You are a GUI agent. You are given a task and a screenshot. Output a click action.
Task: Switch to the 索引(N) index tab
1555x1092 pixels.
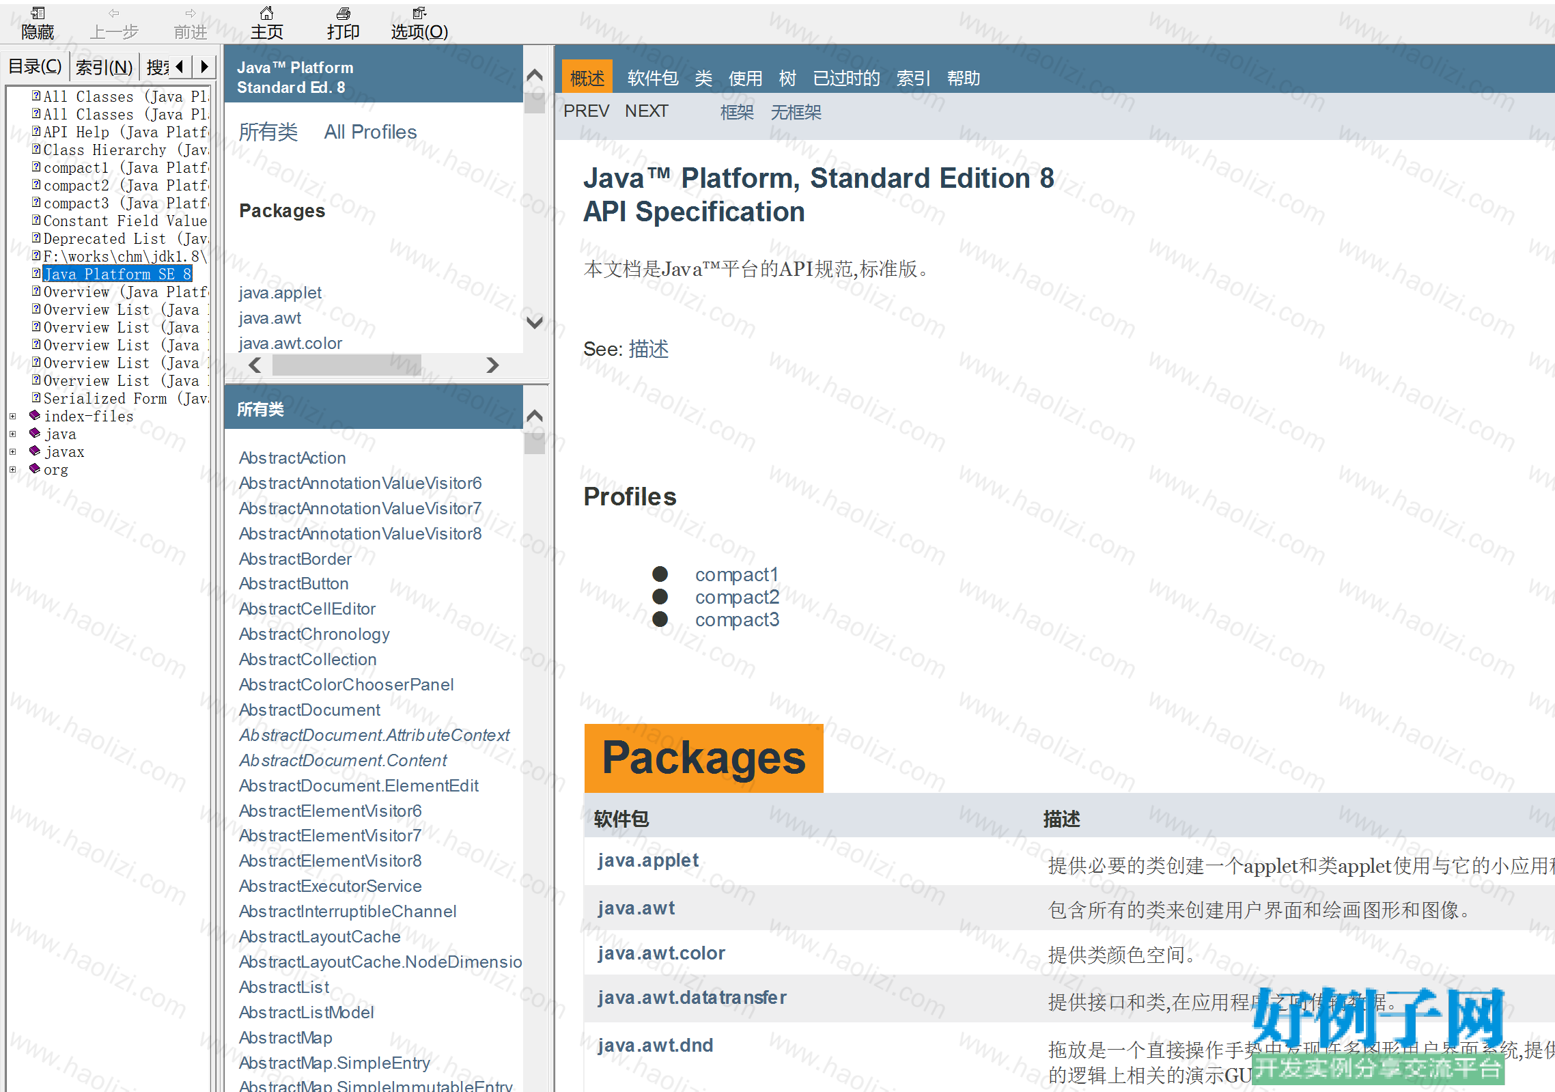click(104, 67)
